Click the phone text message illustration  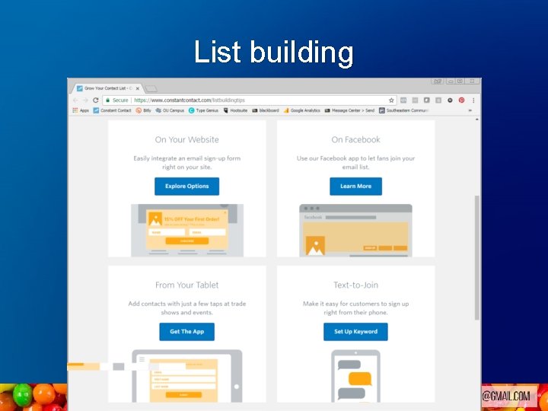355,376
